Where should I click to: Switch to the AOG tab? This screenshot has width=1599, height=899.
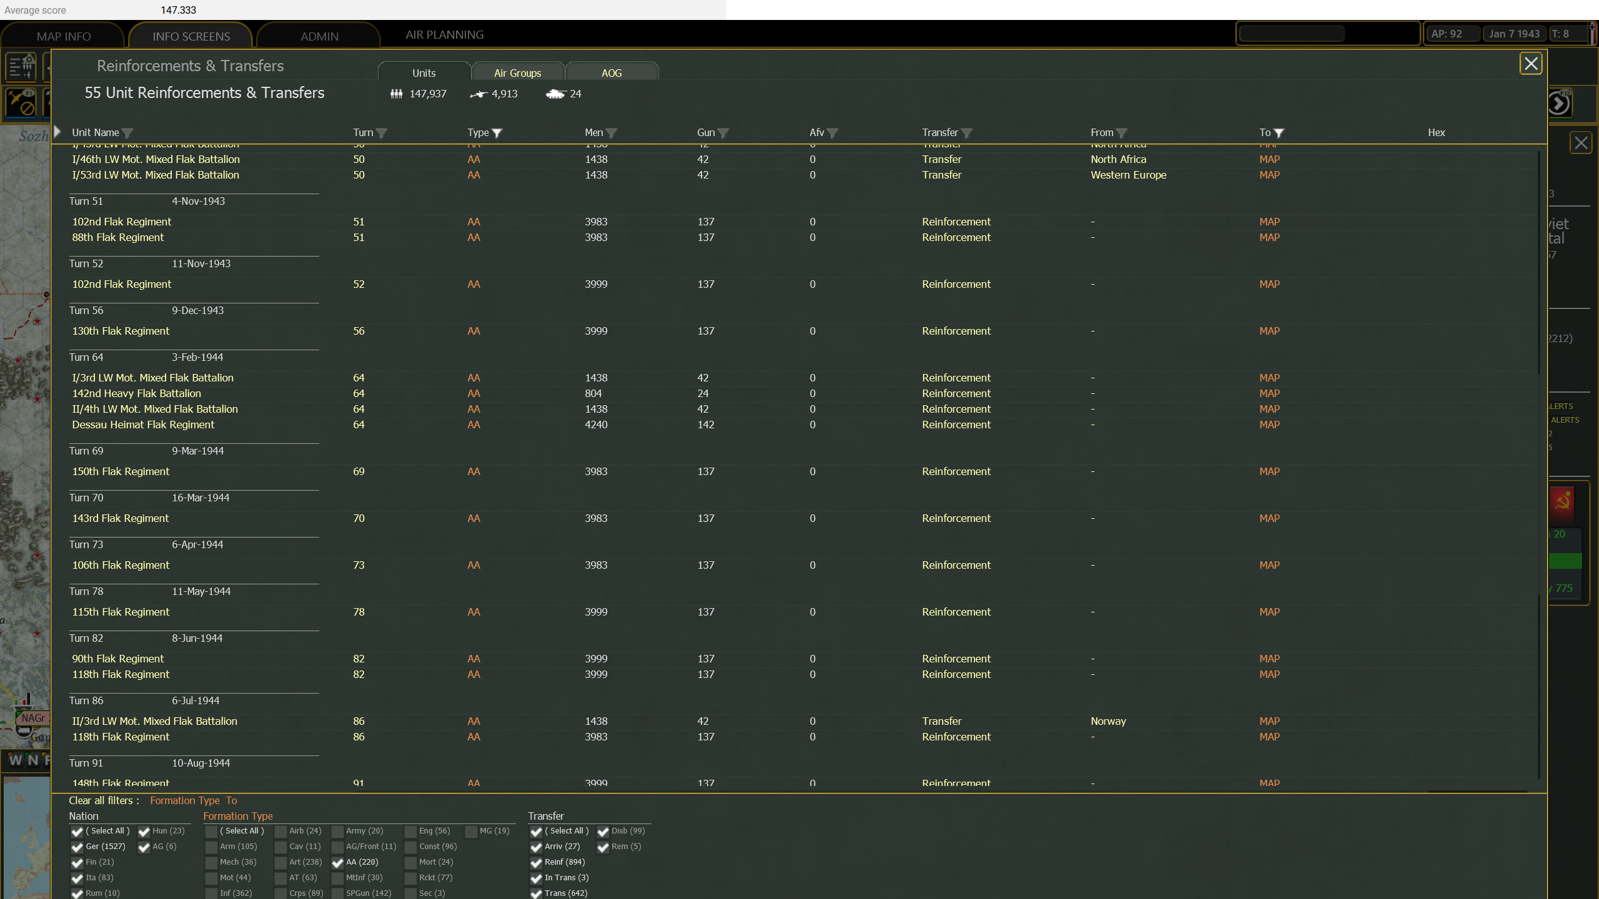tap(611, 72)
